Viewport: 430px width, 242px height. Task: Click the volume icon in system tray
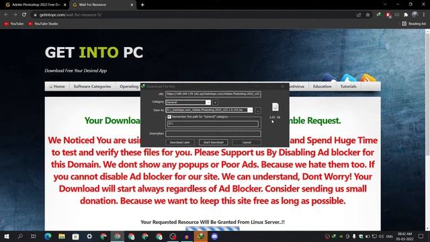click(x=381, y=237)
